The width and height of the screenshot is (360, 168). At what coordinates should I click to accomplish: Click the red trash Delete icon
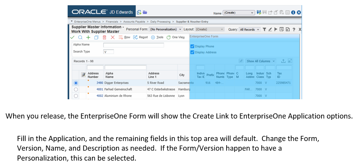tap(105, 37)
